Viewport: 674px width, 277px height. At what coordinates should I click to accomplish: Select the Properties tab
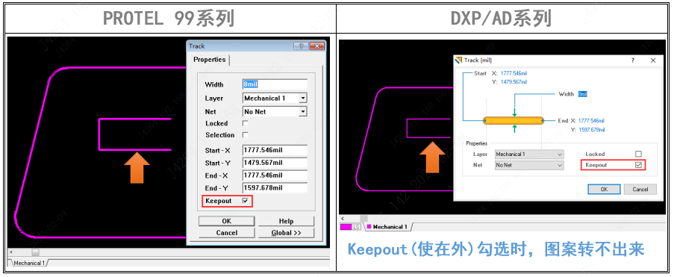pyautogui.click(x=209, y=60)
